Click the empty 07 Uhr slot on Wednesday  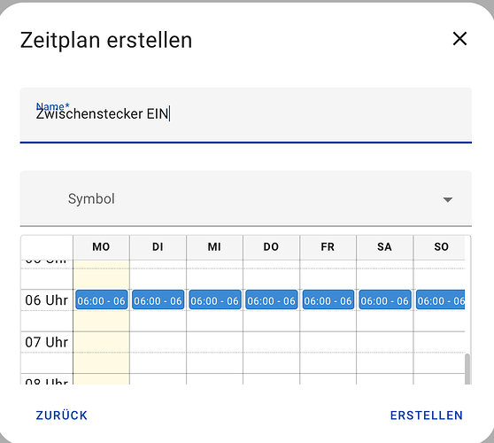(x=215, y=342)
